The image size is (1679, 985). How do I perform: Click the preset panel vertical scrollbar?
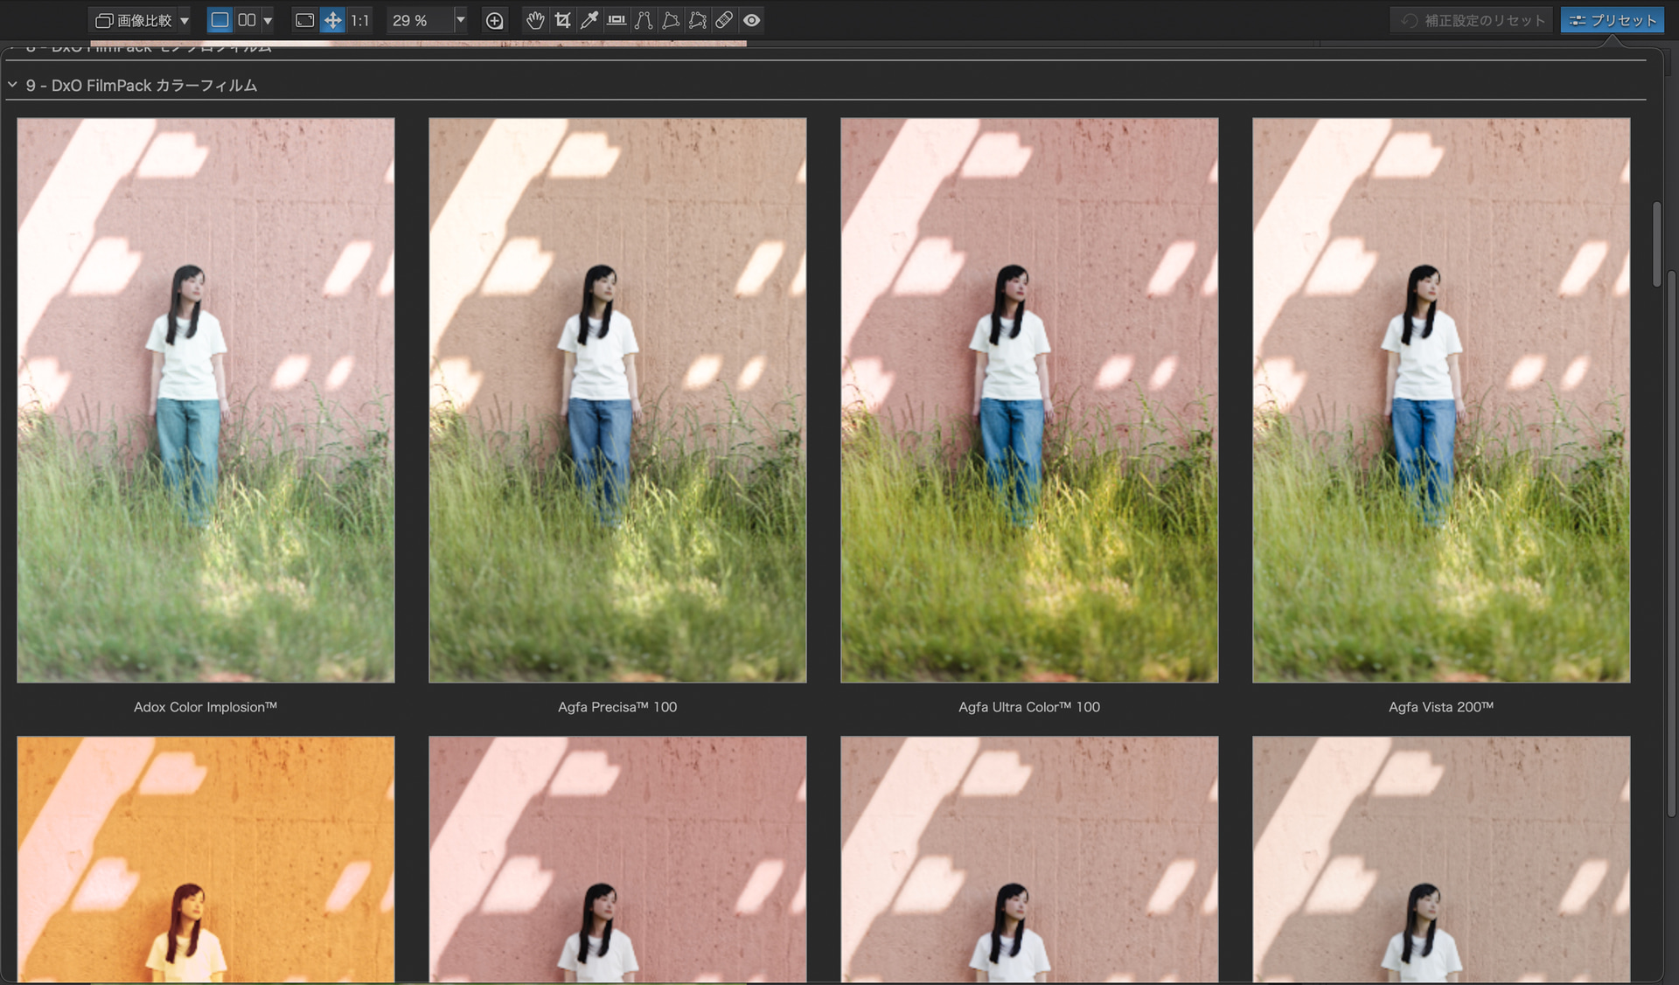tap(1656, 245)
